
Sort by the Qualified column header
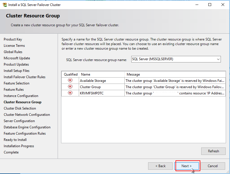tap(70, 74)
